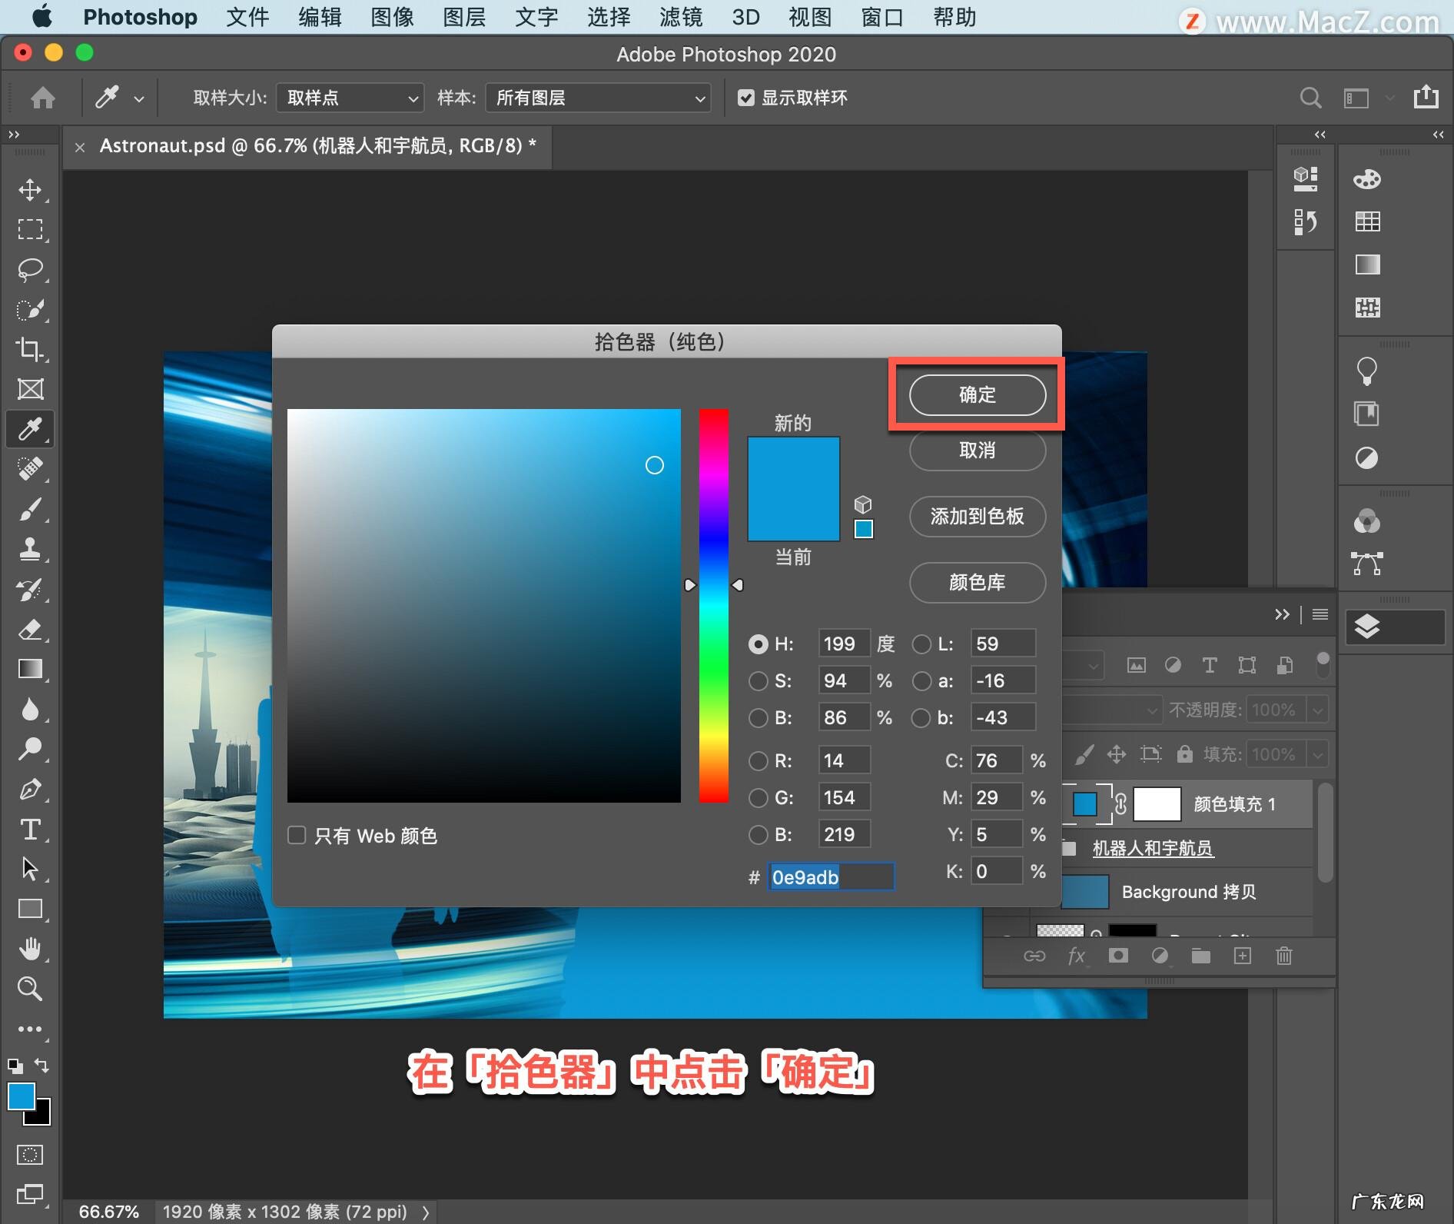The height and width of the screenshot is (1224, 1454).
Task: Open the 图层 menu
Action: [464, 17]
